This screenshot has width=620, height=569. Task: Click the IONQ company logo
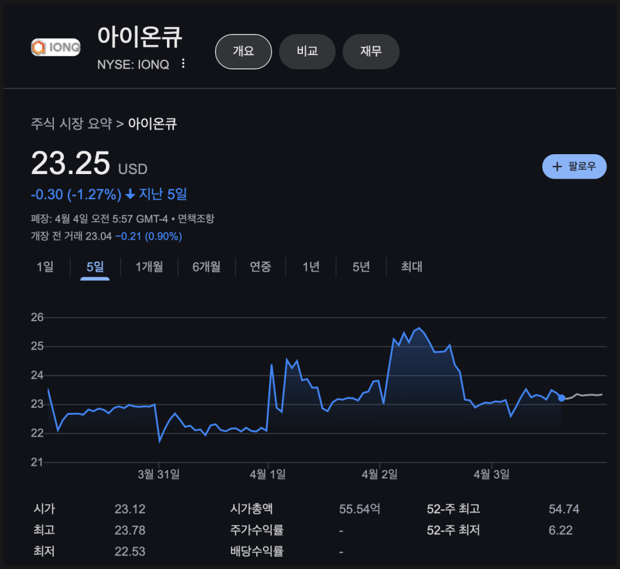click(56, 48)
